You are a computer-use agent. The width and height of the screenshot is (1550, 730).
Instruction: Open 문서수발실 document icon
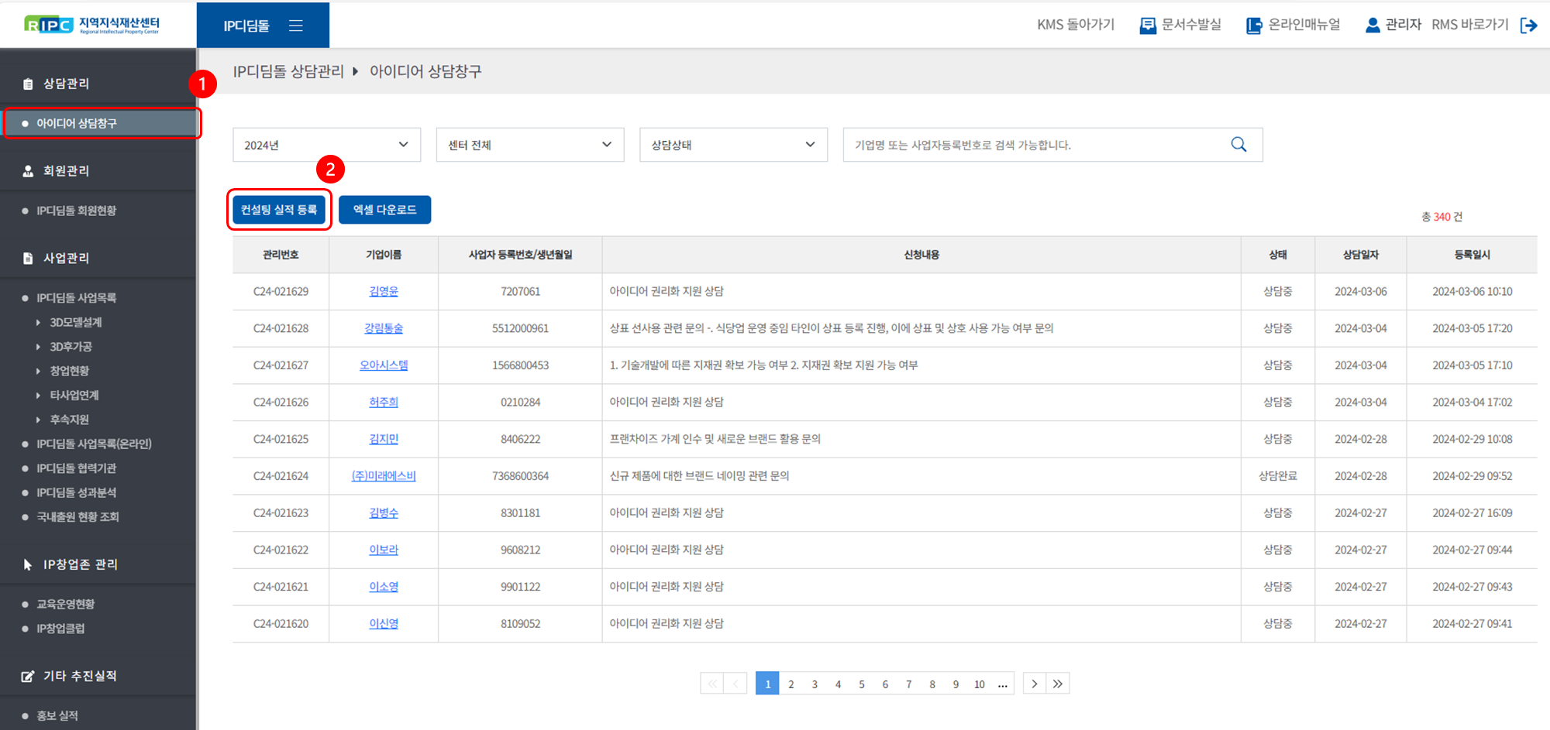pyautogui.click(x=1147, y=26)
